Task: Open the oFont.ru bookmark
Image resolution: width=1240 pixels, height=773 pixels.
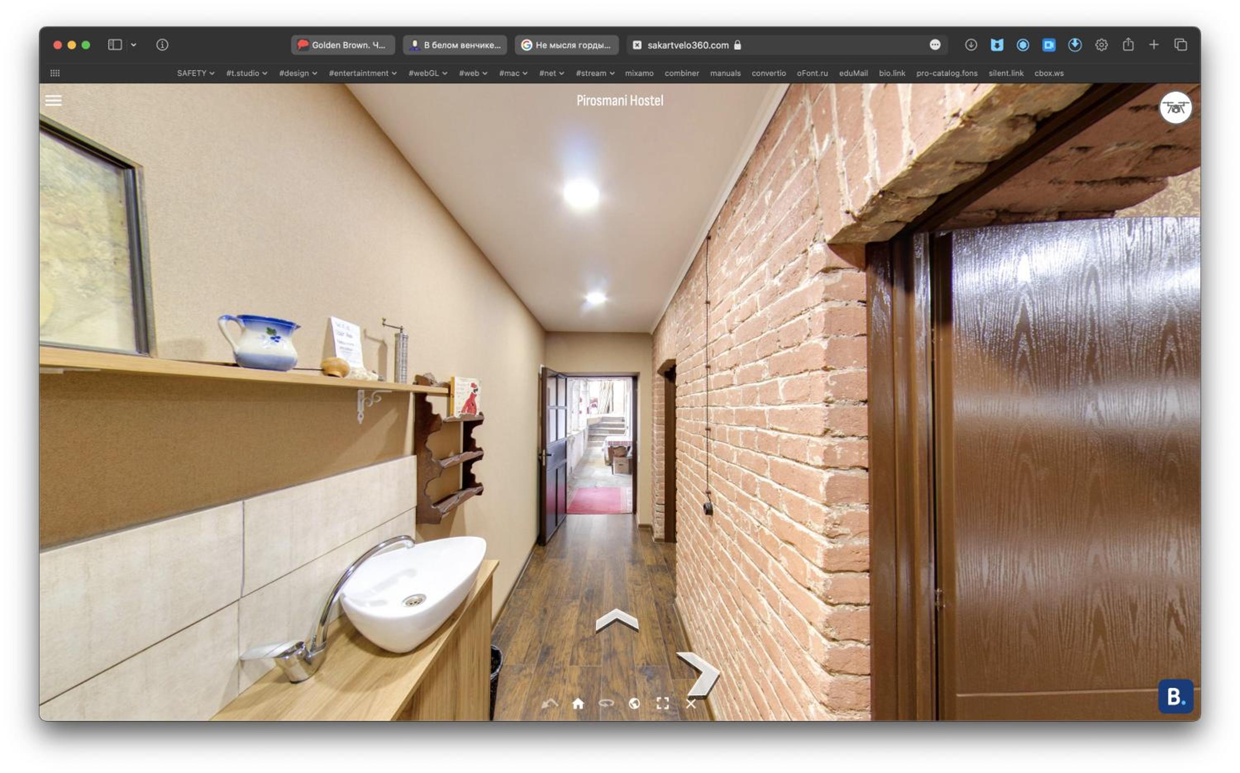Action: point(812,73)
